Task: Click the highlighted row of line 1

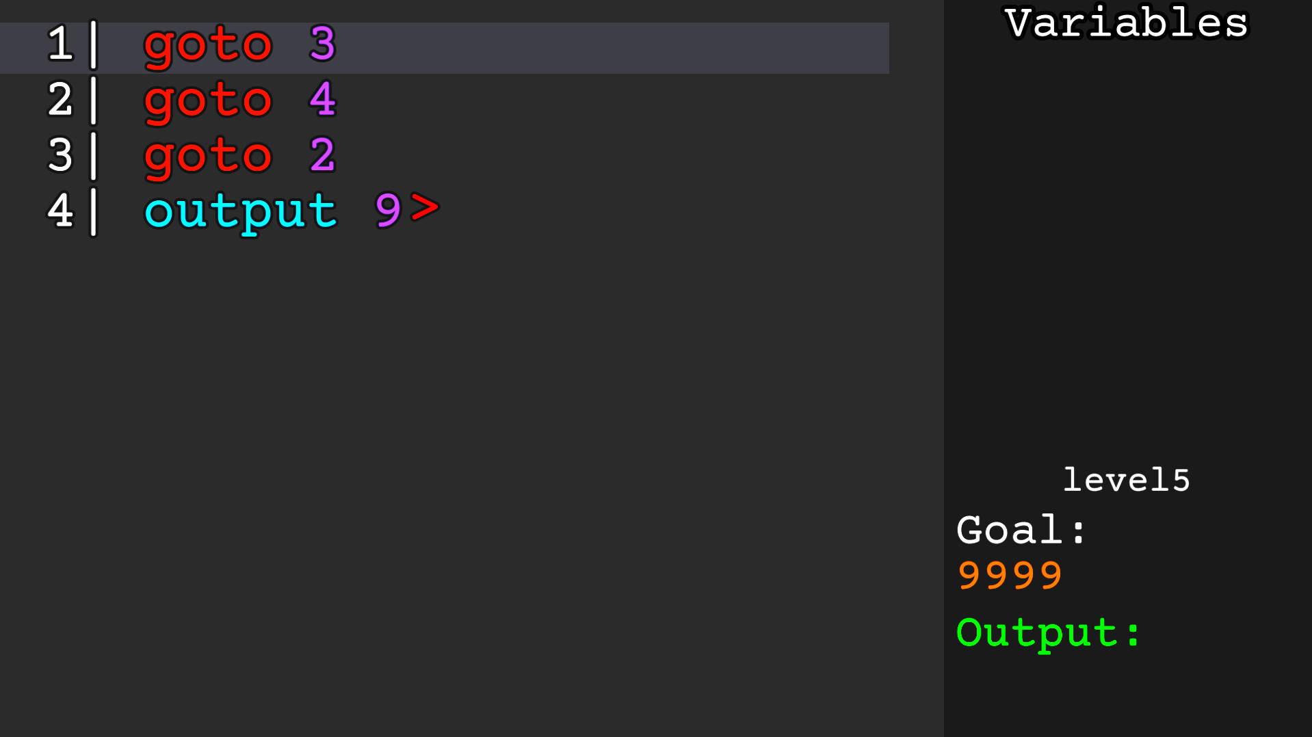Action: pos(445,48)
